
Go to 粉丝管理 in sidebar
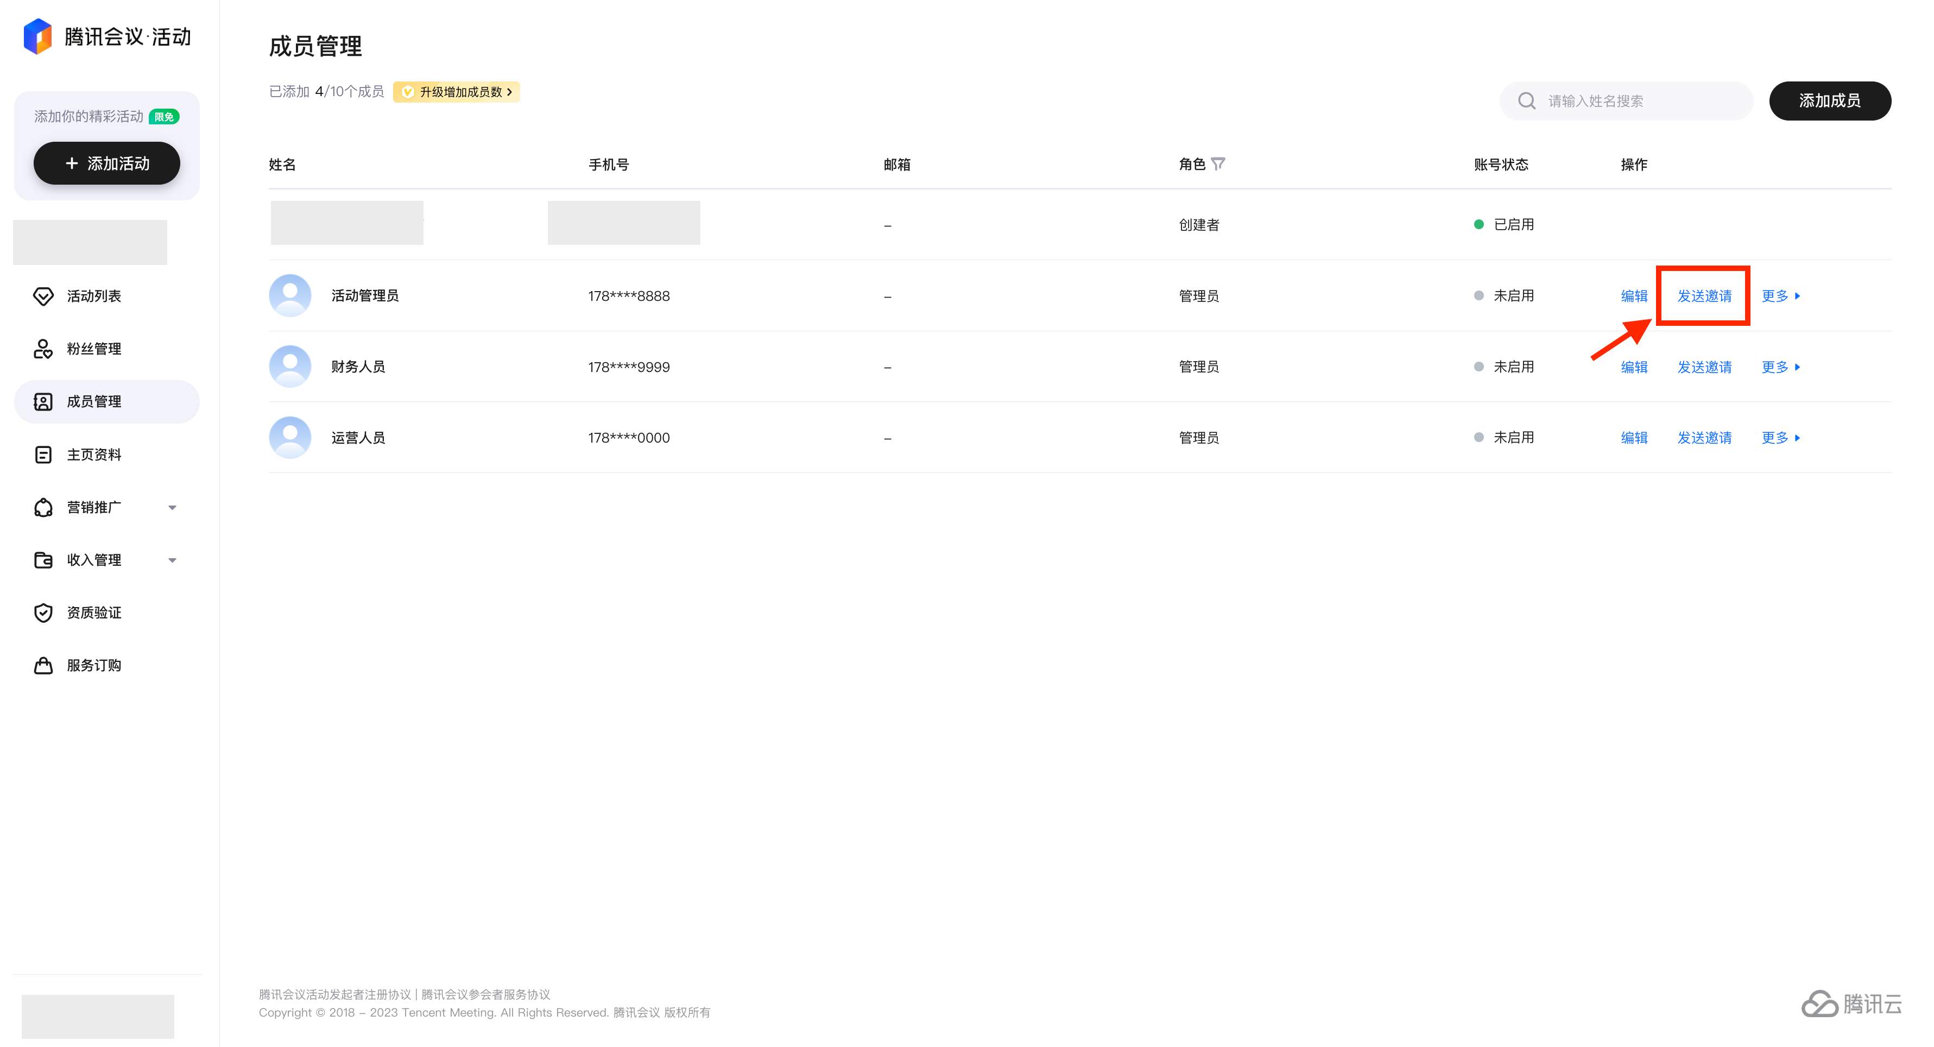point(106,349)
